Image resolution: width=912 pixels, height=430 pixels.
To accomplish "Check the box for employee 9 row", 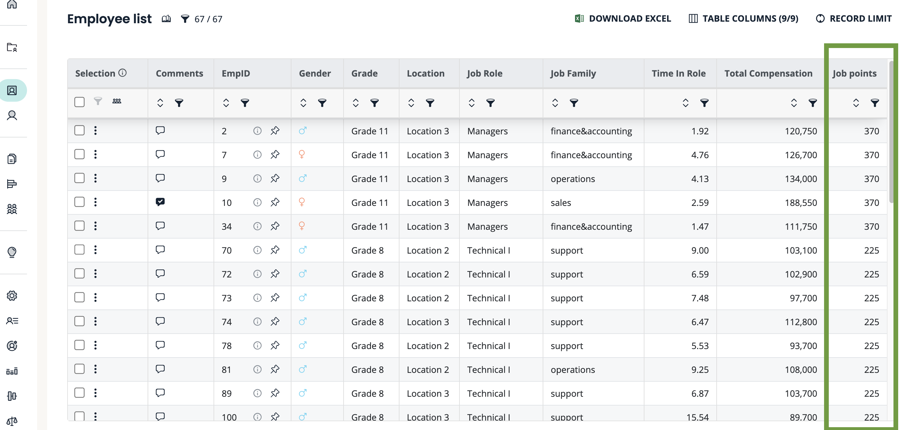I will [79, 178].
